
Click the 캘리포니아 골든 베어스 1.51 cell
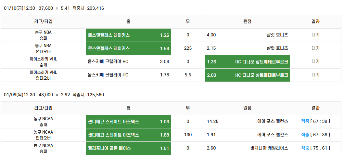click(x=128, y=148)
